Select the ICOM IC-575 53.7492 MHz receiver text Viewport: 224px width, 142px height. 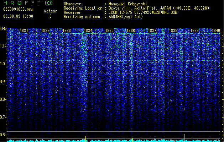(143, 12)
